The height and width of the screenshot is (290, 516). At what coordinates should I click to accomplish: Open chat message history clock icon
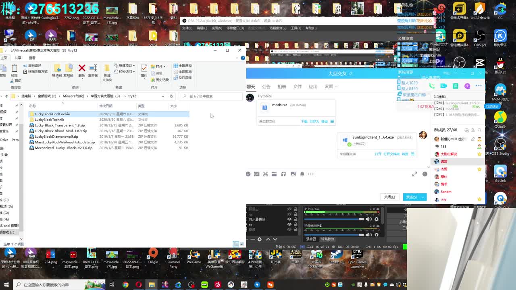[x=424, y=174]
